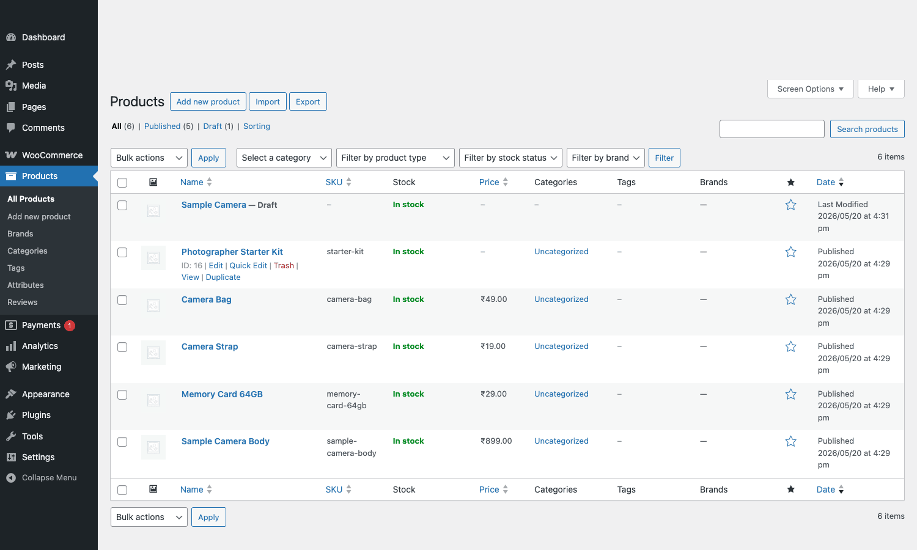Show the Published products filter tab

click(x=163, y=126)
